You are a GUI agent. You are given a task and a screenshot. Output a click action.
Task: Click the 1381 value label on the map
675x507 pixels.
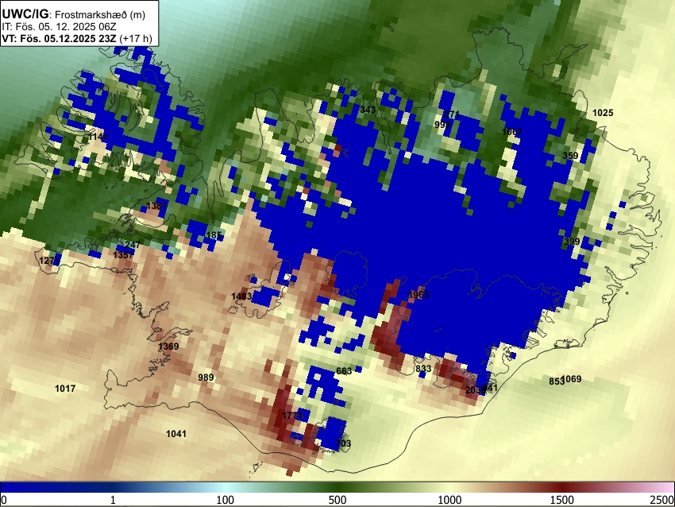tap(156, 206)
